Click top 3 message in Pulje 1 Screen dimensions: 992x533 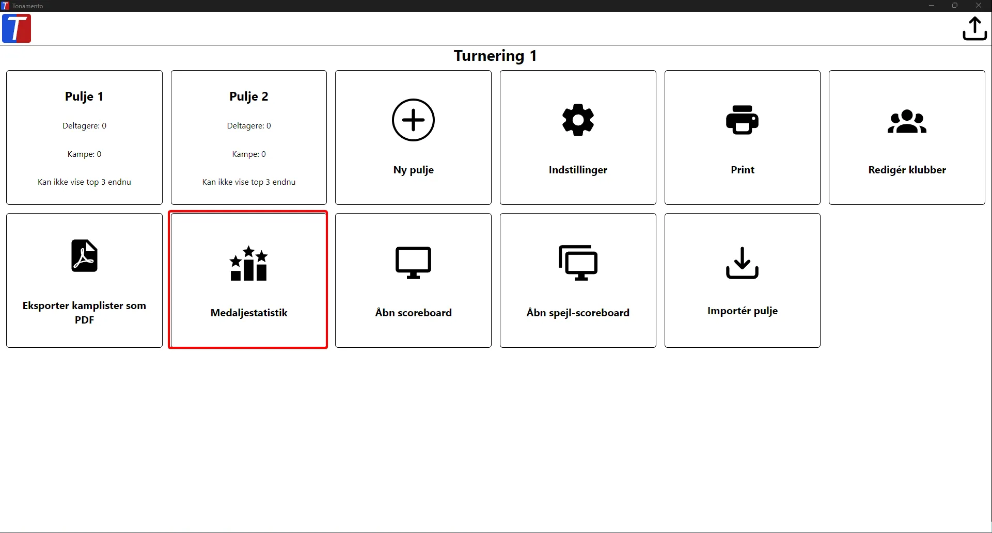click(84, 182)
